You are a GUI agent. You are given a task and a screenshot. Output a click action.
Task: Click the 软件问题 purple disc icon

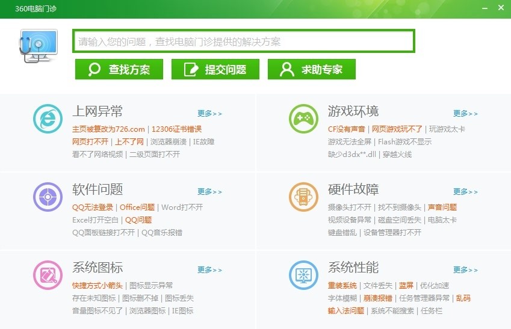[x=48, y=197]
